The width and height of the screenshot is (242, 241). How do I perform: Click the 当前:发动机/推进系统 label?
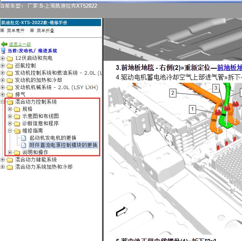point(32,51)
